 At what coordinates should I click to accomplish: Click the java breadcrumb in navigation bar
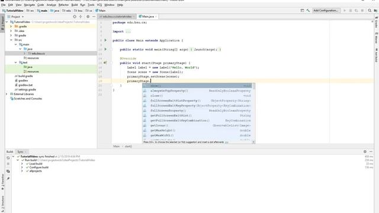[x=55, y=11]
